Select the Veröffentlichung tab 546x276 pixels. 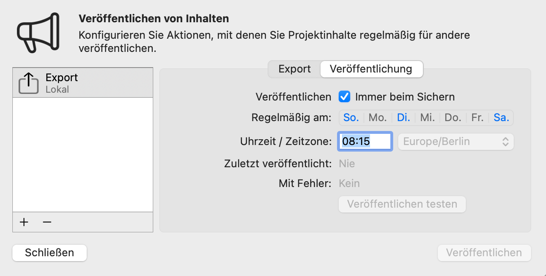[371, 69]
